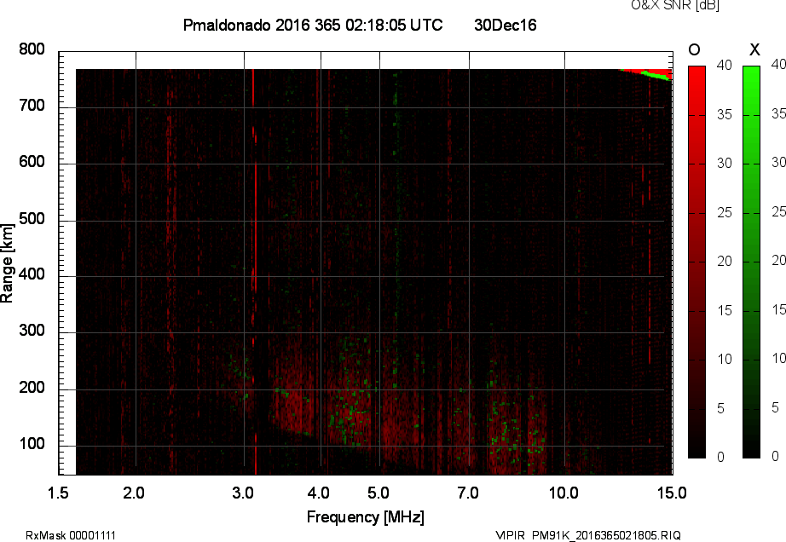Click the frequency axis label '4.0'
The height and width of the screenshot is (542, 786).
[x=319, y=493]
